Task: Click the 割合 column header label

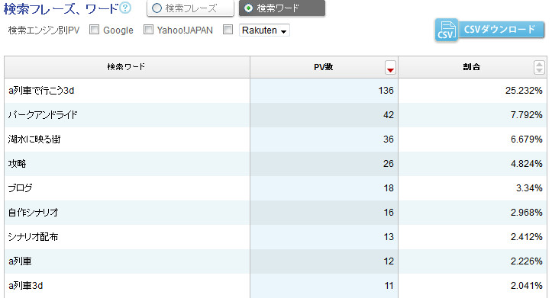Action: pos(471,67)
